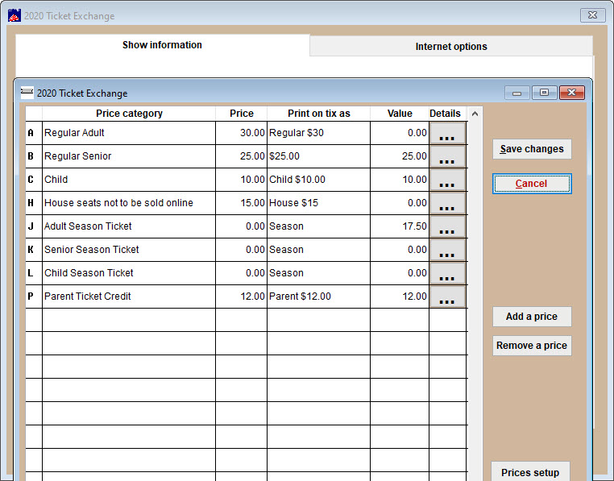Select Child Season Ticket cell

tap(129, 273)
